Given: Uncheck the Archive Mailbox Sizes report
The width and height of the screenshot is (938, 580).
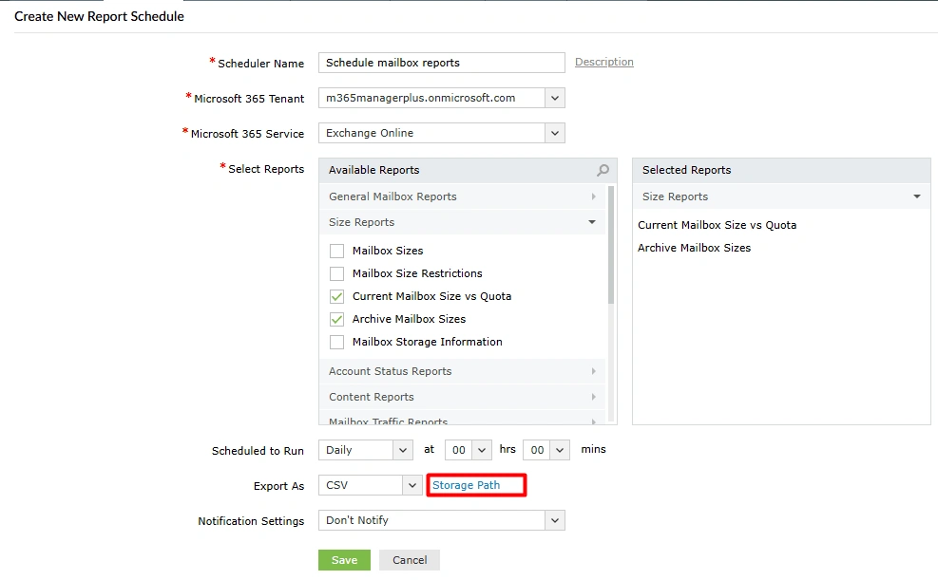Looking at the screenshot, I should [x=336, y=318].
